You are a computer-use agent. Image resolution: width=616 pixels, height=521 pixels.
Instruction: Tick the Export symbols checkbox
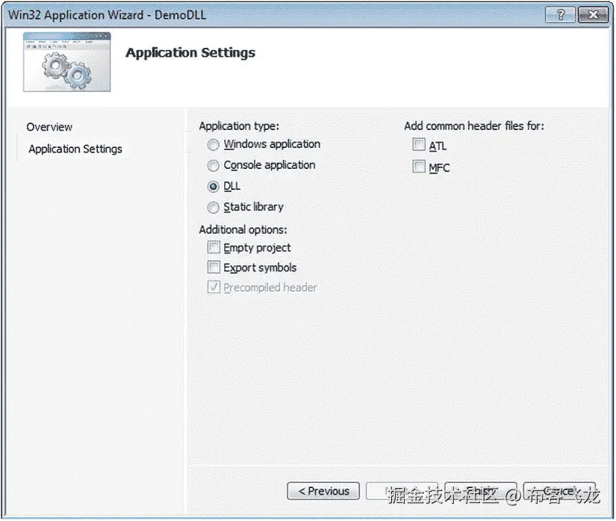tap(214, 267)
